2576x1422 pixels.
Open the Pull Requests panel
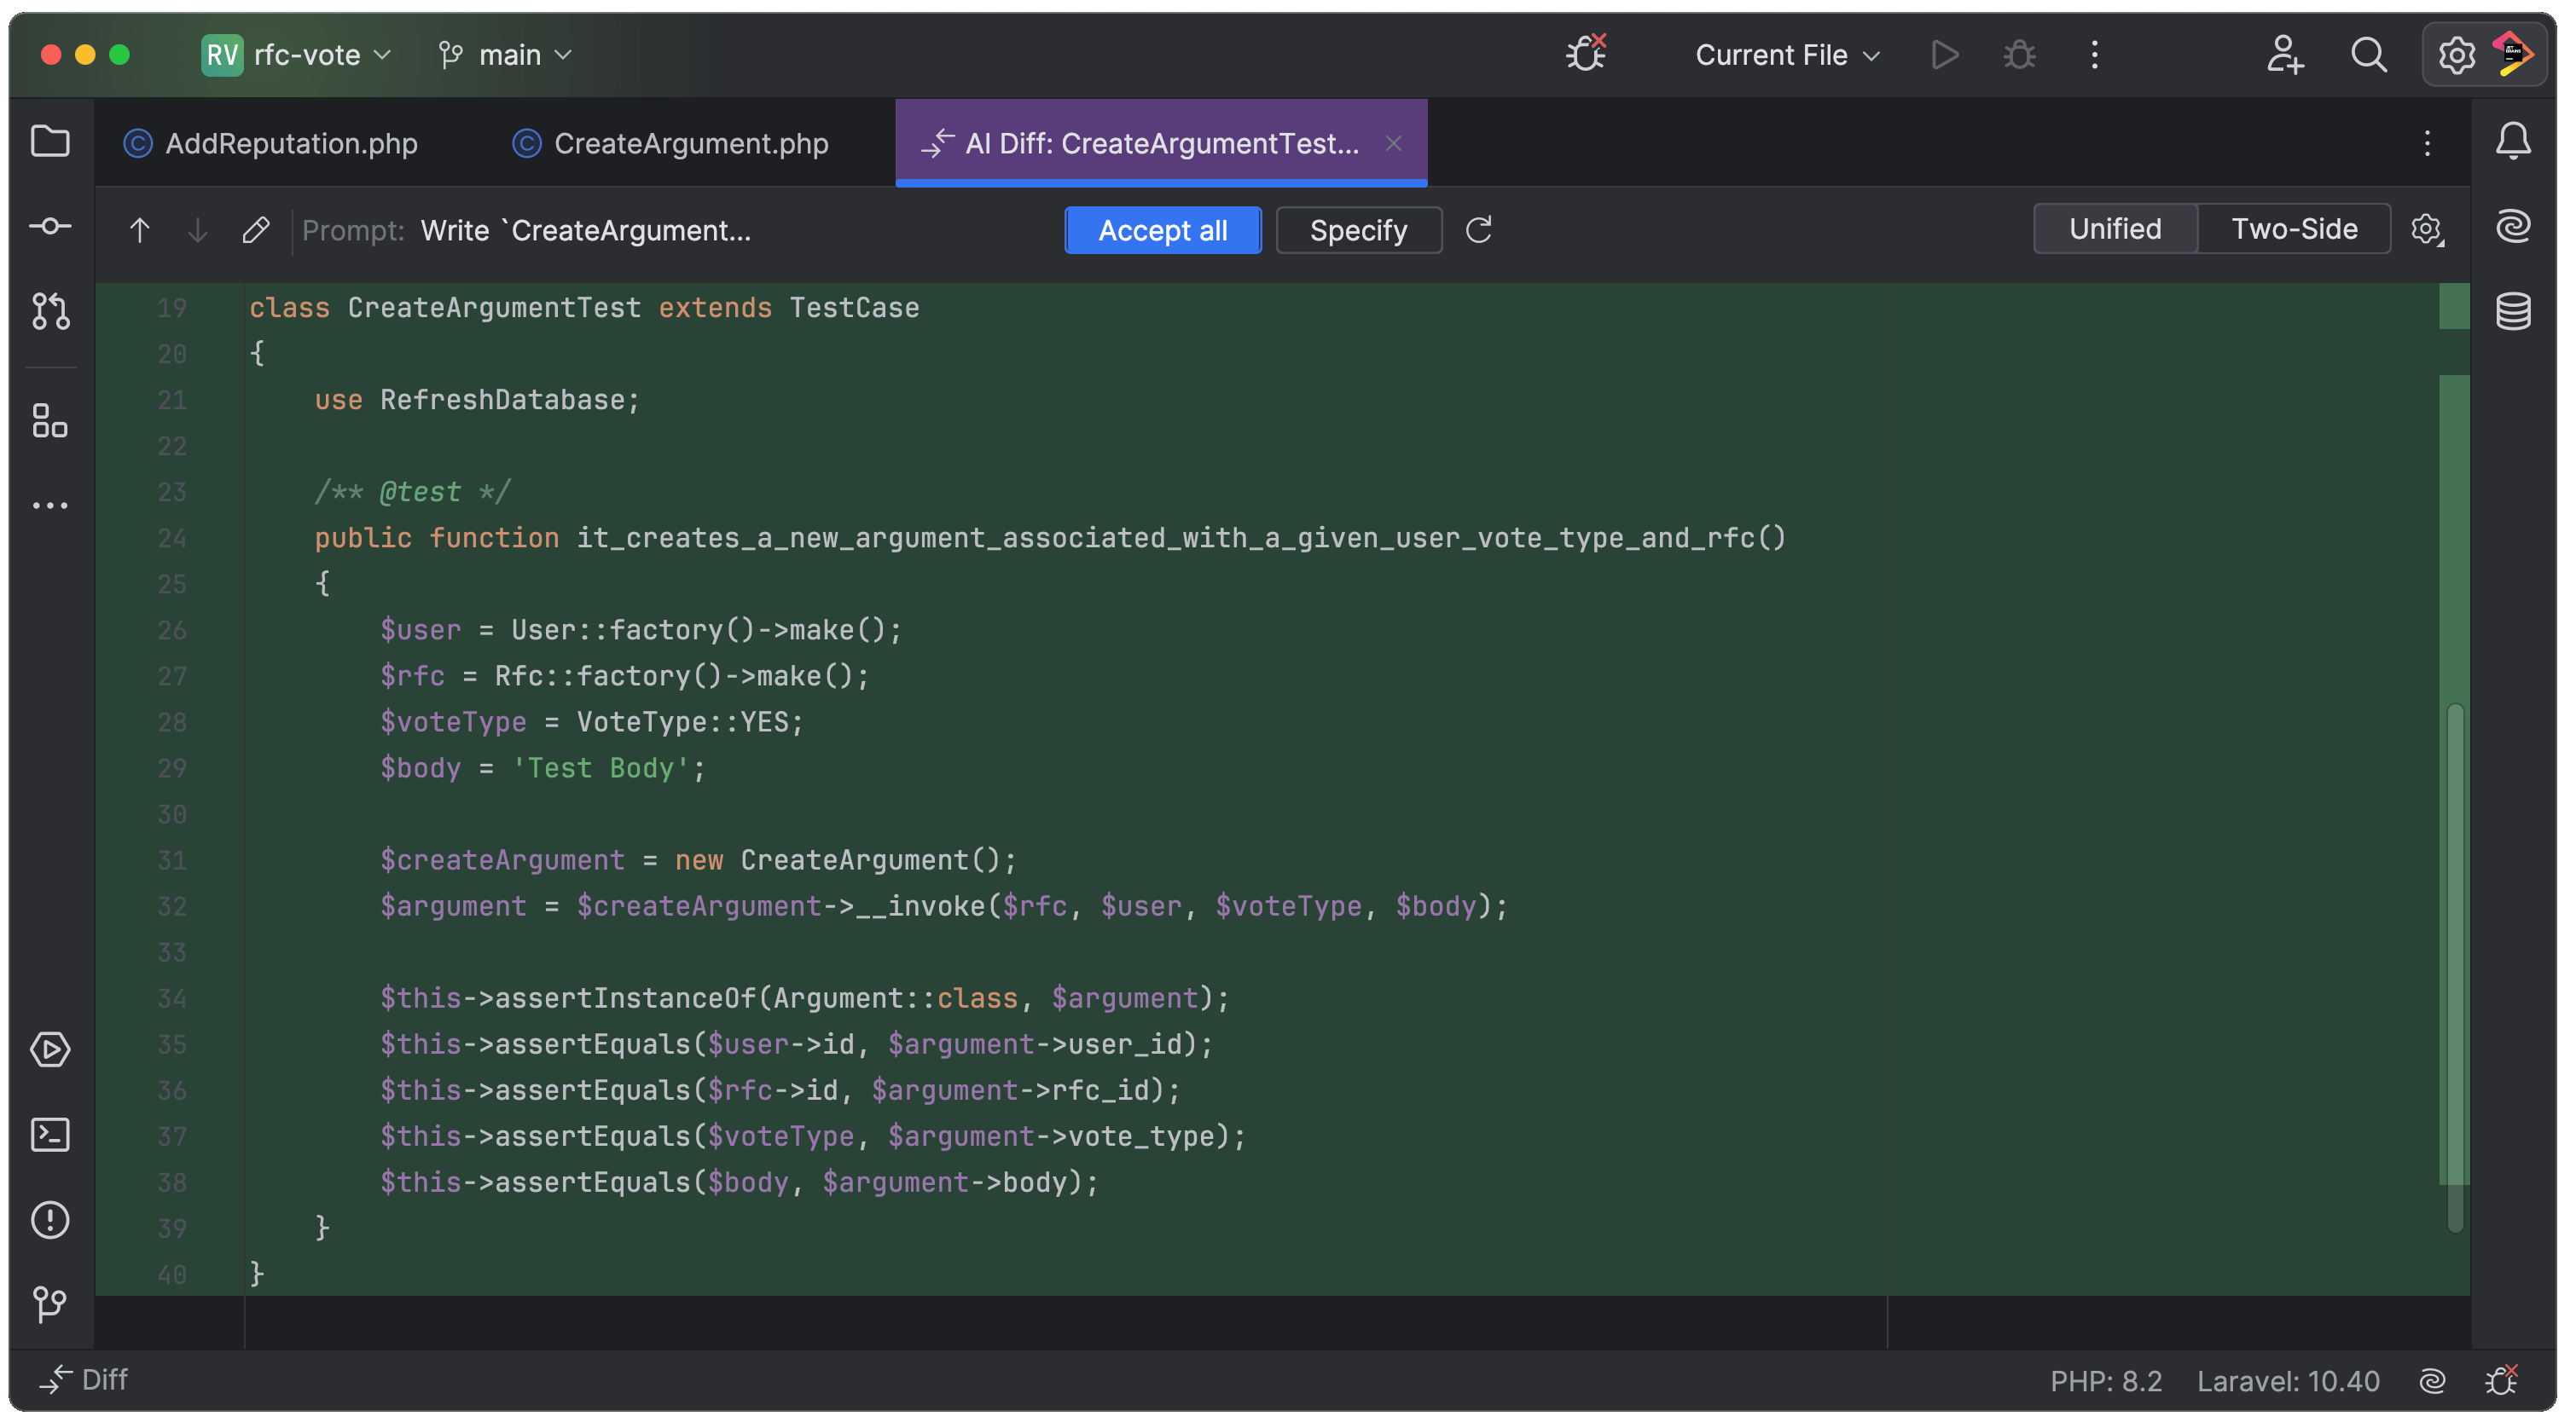[x=50, y=312]
